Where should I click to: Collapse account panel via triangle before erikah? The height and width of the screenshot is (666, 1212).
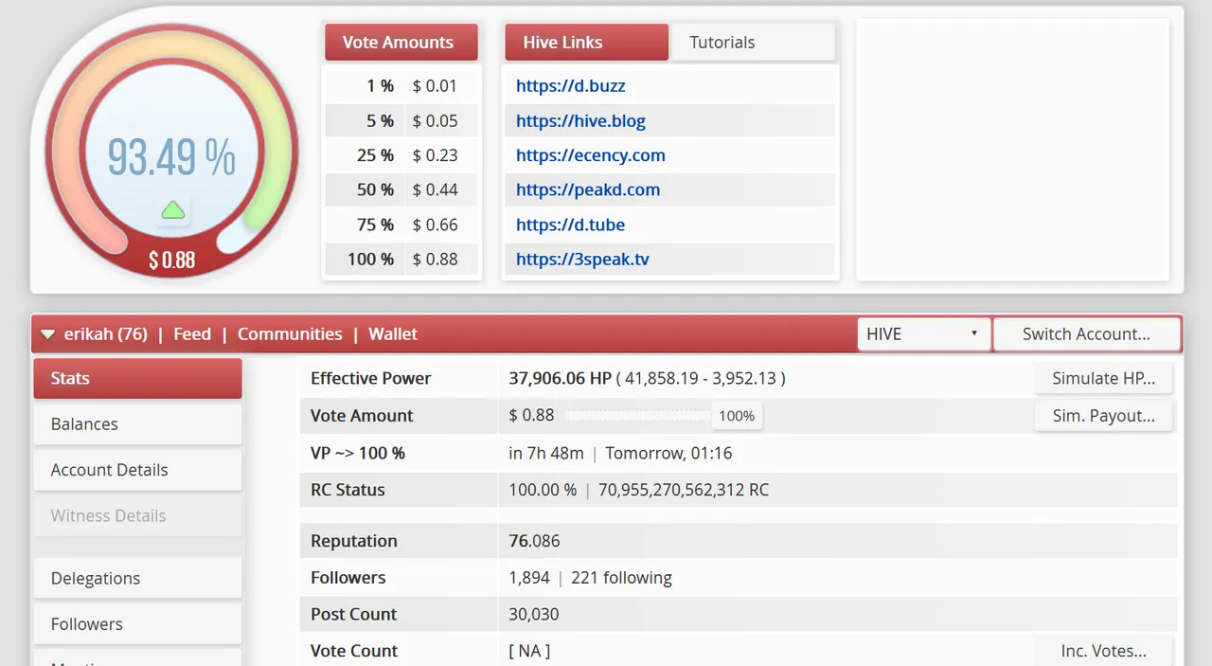click(x=47, y=334)
